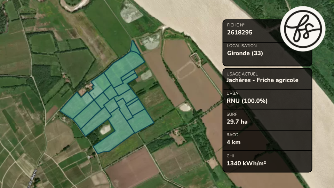This screenshot has height=188, width=334.
Task: Click the oval track field near river
Action: click(186, 70)
